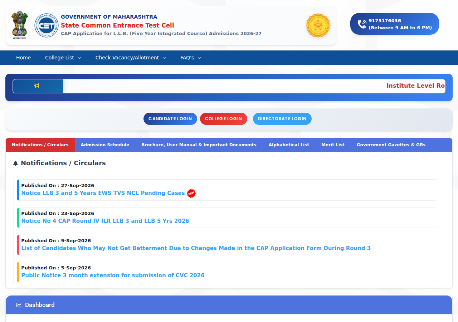Switch to the Merit List tab
The image size is (458, 322).
pos(333,145)
